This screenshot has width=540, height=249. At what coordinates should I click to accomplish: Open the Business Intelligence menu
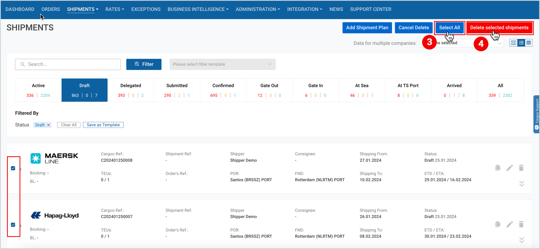[x=198, y=9]
